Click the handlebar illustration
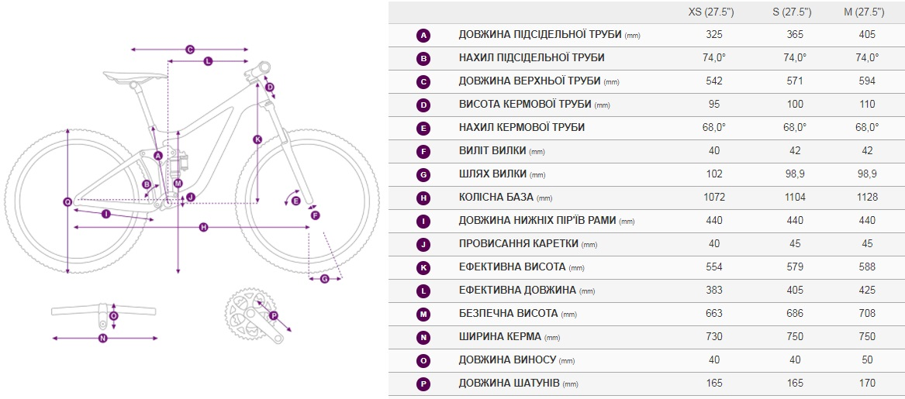The width and height of the screenshot is (905, 399). point(104,312)
